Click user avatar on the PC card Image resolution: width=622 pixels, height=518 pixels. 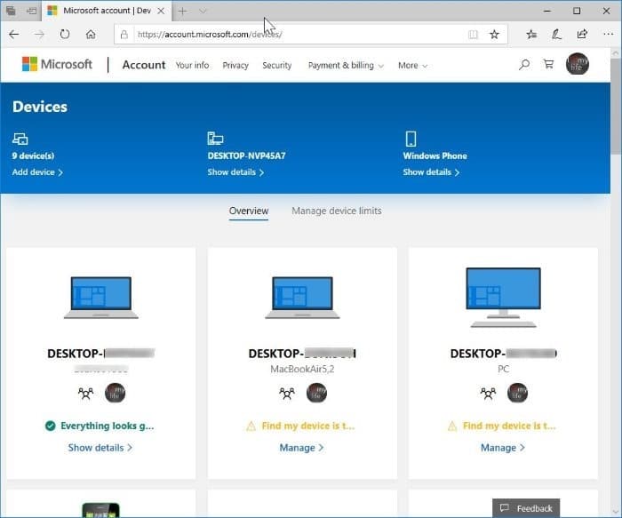point(518,393)
